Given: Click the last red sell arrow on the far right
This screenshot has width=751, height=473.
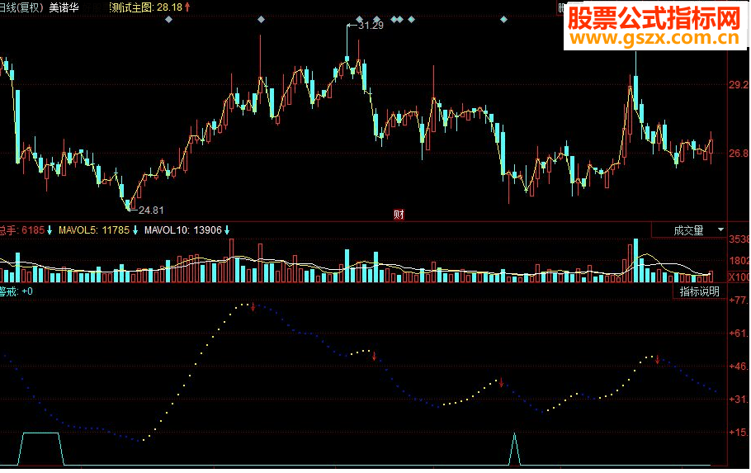Looking at the screenshot, I should pyautogui.click(x=658, y=359).
